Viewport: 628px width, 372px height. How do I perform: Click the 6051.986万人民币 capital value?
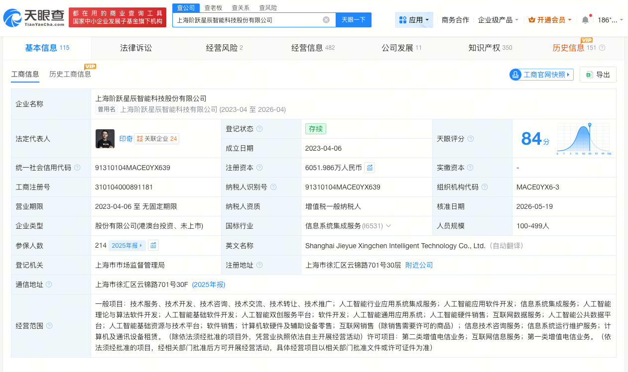click(x=334, y=168)
